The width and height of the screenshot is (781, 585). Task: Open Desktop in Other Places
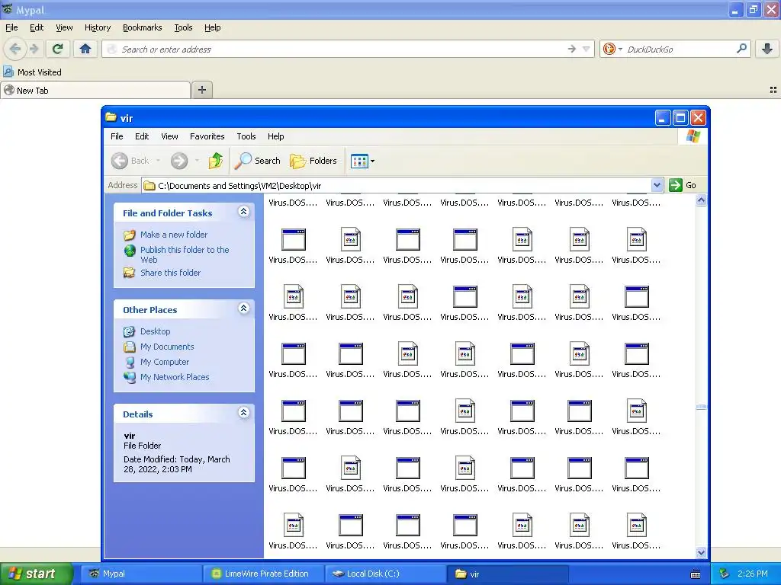[155, 331]
